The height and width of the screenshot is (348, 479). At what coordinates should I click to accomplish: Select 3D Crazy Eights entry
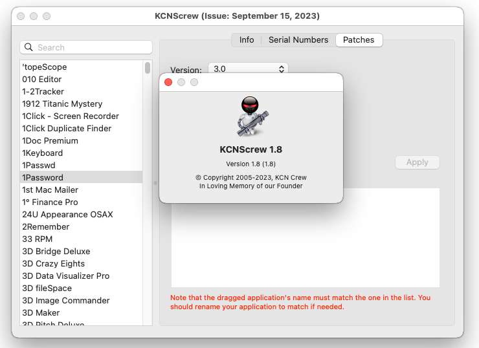[82, 263]
